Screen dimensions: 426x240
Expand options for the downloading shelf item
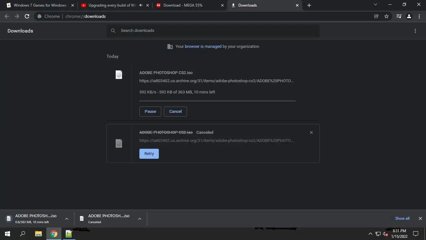click(x=67, y=219)
